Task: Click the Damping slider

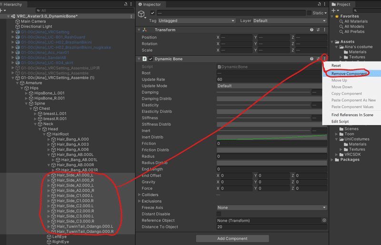Action: point(263,92)
